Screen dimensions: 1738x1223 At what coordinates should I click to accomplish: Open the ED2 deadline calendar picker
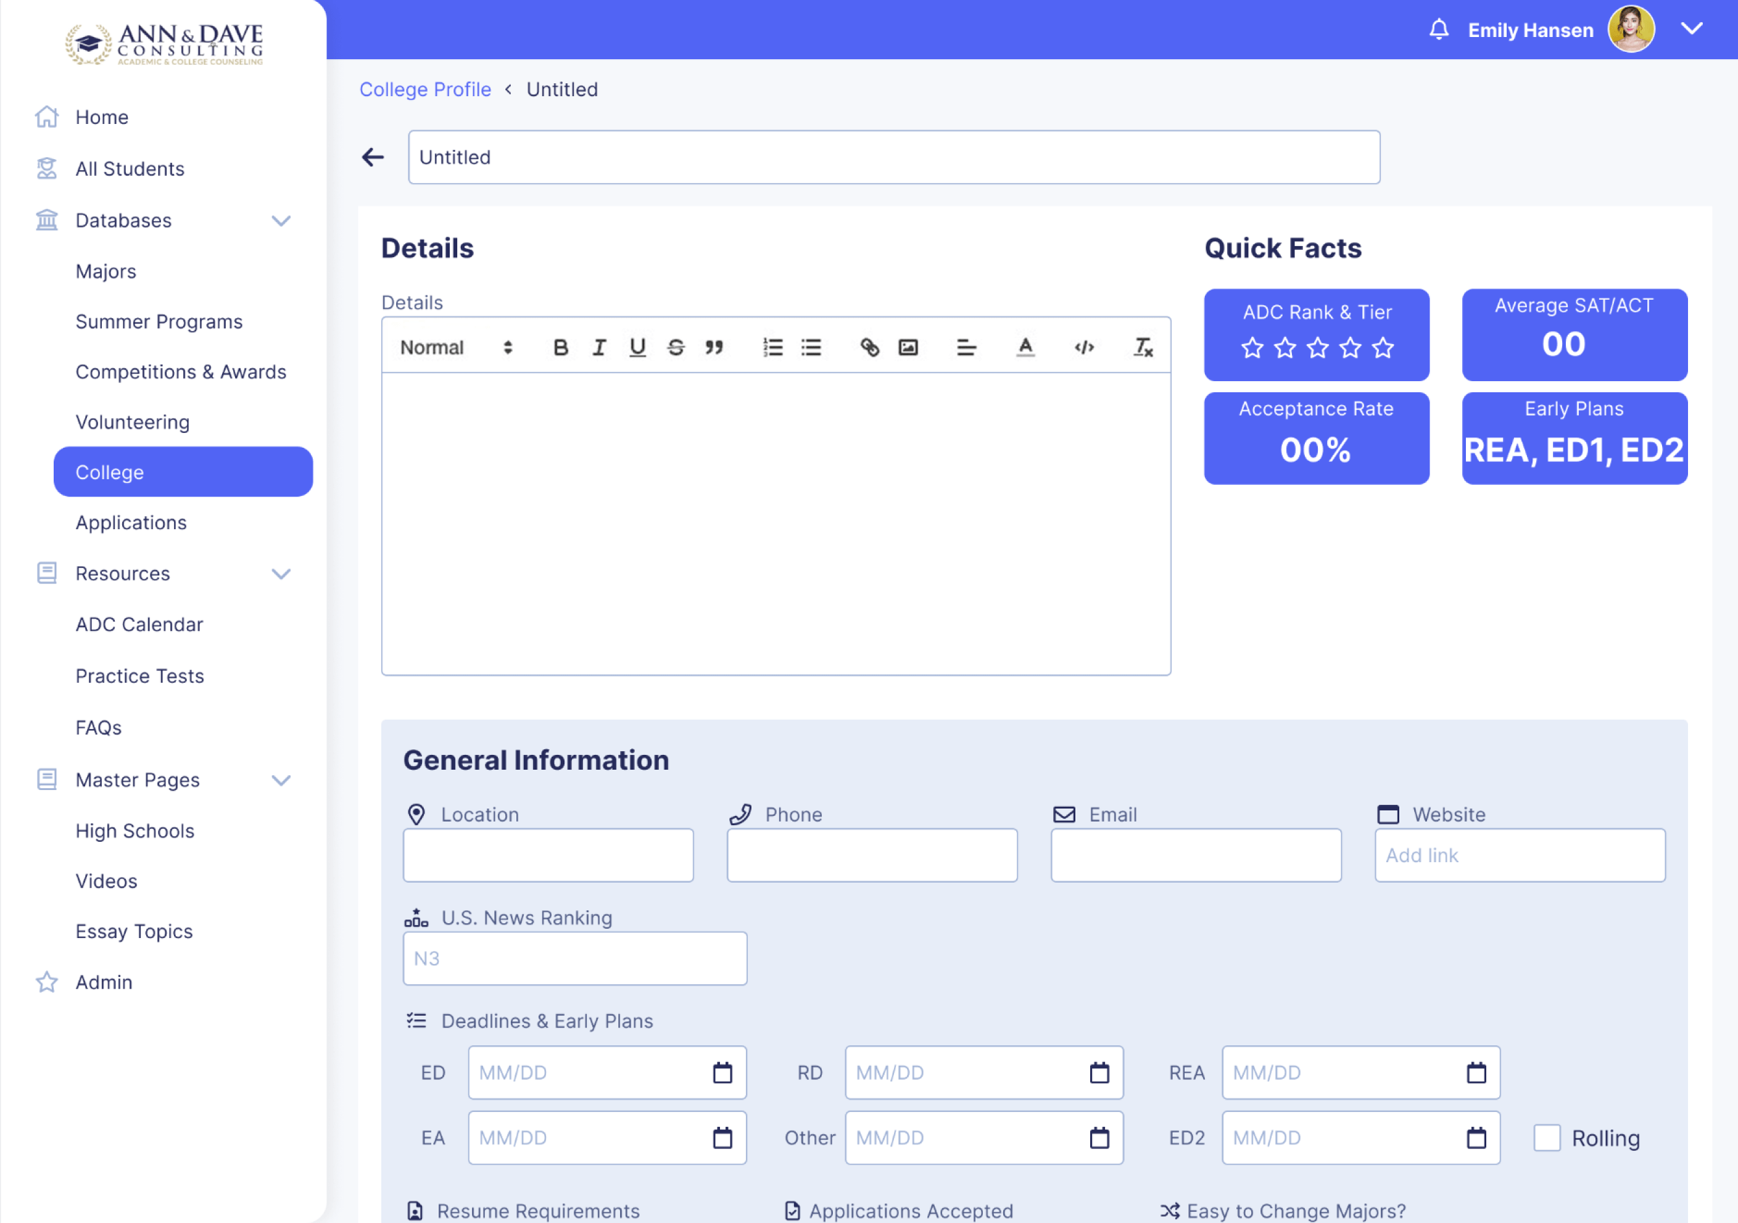pos(1476,1137)
